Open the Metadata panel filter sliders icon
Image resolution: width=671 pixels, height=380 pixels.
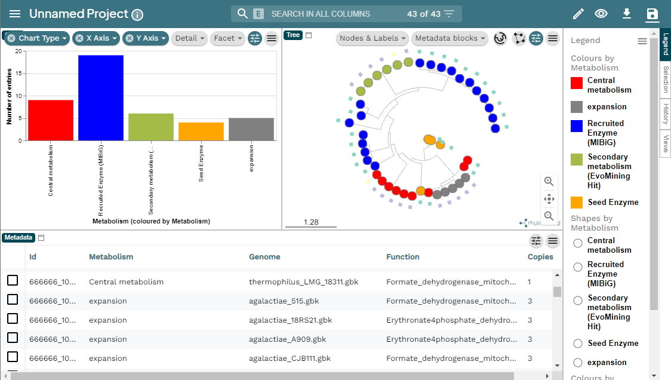click(536, 241)
